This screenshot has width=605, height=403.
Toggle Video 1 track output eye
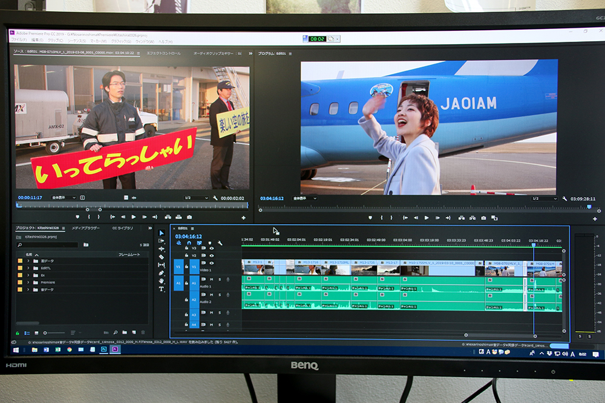(211, 263)
